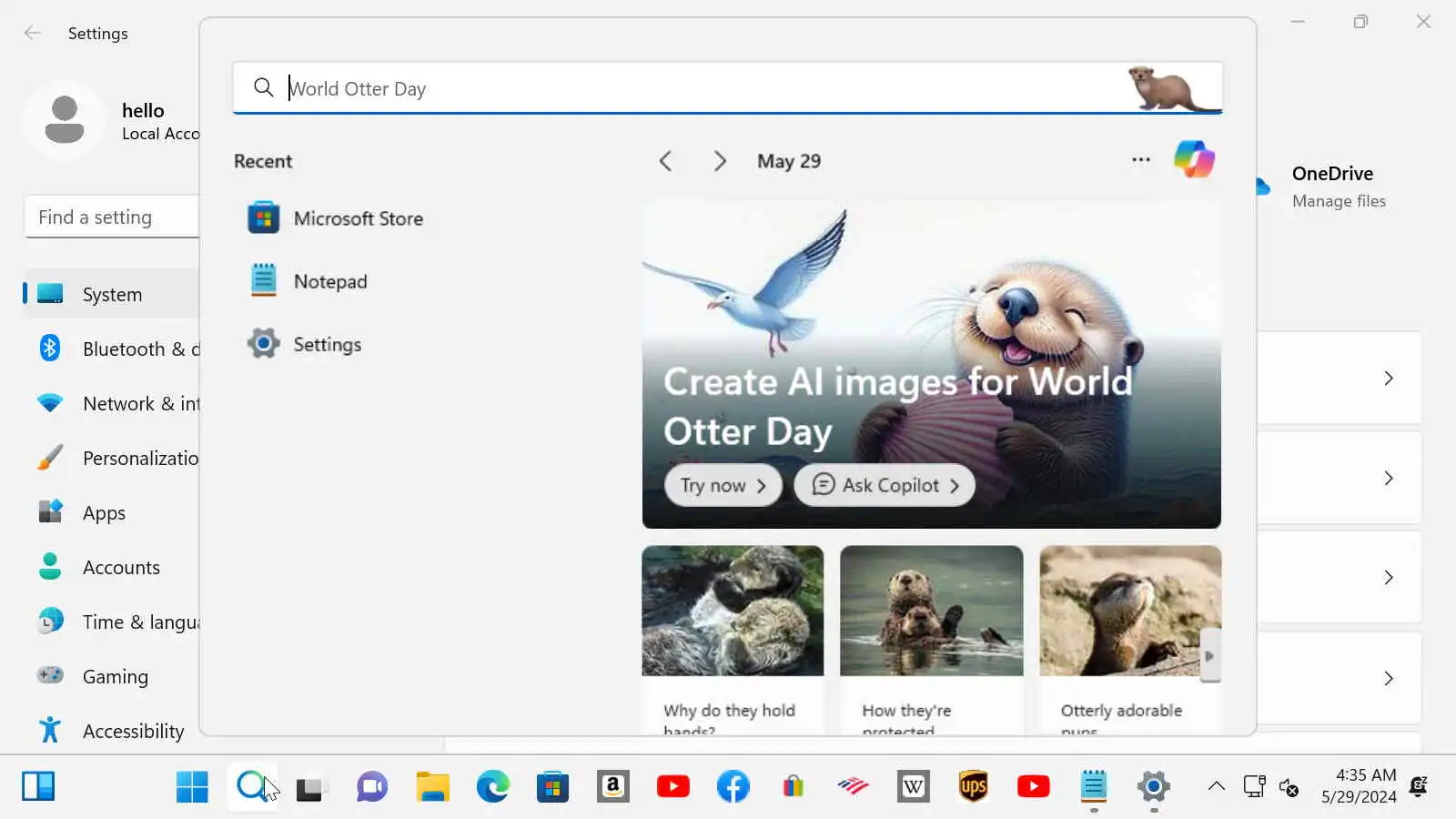Viewport: 1456px width, 819px height.
Task: Open the Amazon taskbar shortcut
Action: click(612, 786)
